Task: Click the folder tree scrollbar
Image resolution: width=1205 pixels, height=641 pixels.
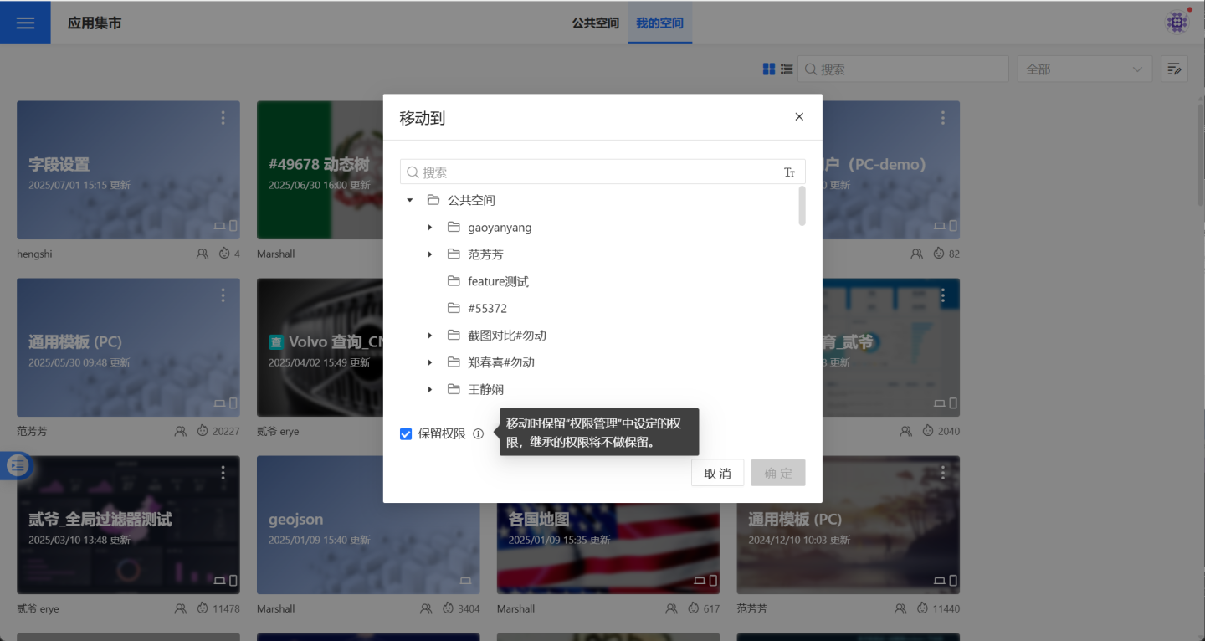Action: tap(802, 206)
